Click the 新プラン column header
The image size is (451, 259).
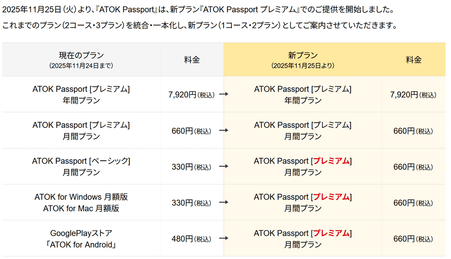tap(303, 55)
